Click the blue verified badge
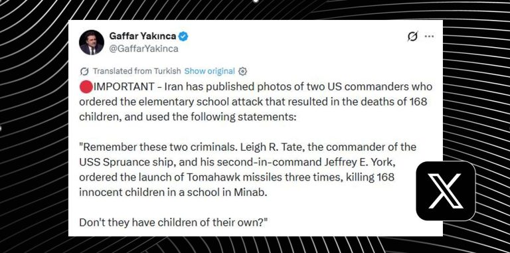 [183, 37]
